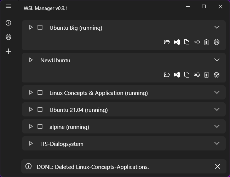Viewport: 230px width, 177px height.
Task: Rename the Ubuntu Big distribution
Action: click(197, 42)
